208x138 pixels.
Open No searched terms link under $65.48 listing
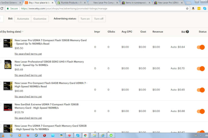(x=28, y=75)
